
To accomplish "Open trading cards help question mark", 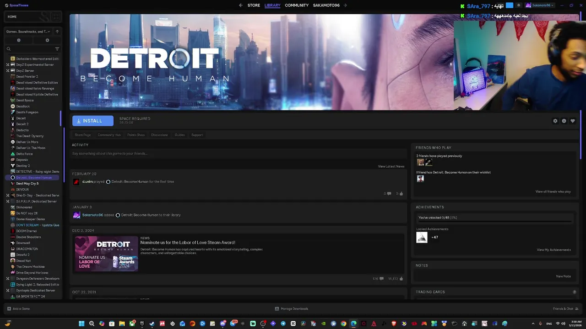I will 575,292.
